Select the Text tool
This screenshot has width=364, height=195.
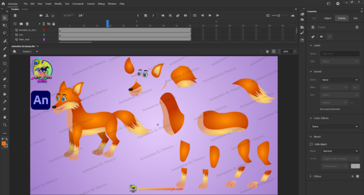click(5, 87)
